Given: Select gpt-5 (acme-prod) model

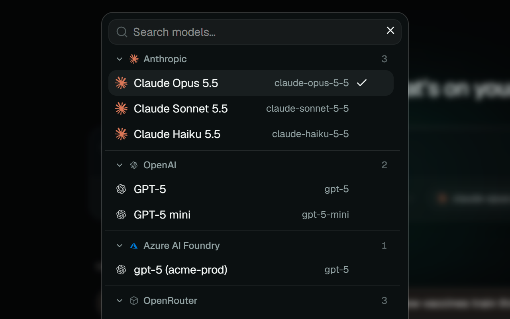Looking at the screenshot, I should pyautogui.click(x=251, y=270).
